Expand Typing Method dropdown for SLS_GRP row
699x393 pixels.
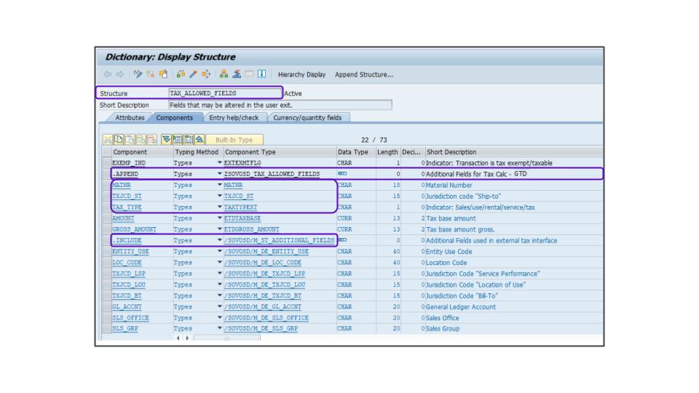220,329
